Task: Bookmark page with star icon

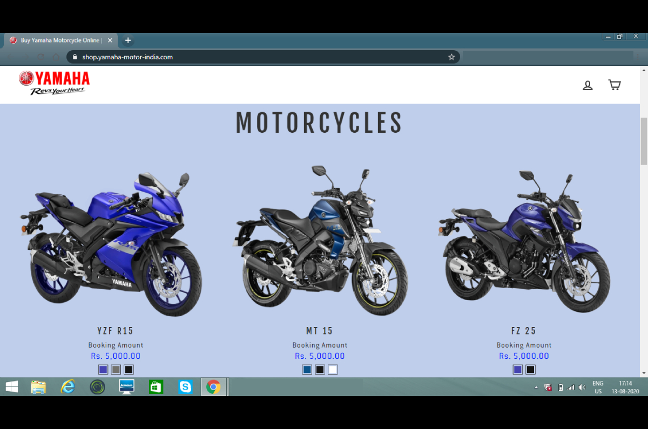Action: [451, 57]
